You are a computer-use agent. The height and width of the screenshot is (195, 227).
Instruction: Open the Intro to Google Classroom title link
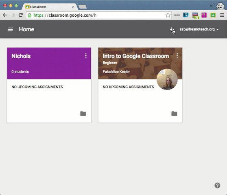[x=136, y=56]
